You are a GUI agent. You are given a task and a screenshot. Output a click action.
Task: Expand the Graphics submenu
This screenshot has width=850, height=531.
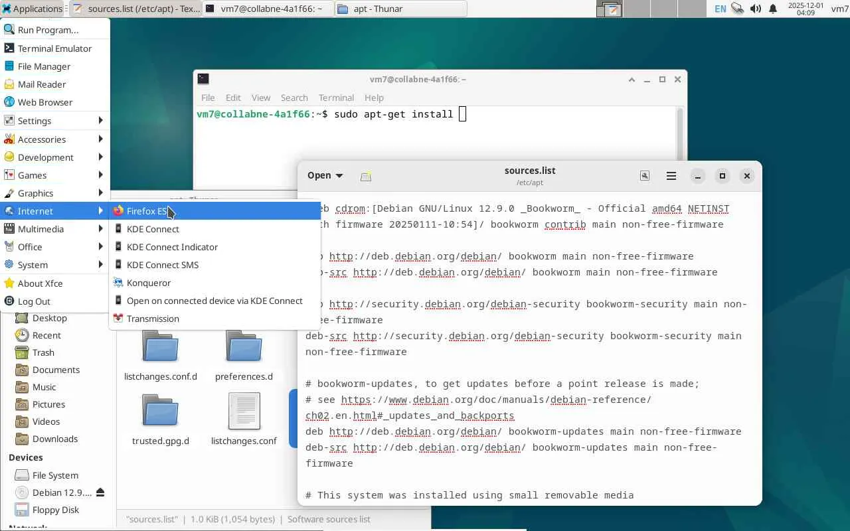55,193
